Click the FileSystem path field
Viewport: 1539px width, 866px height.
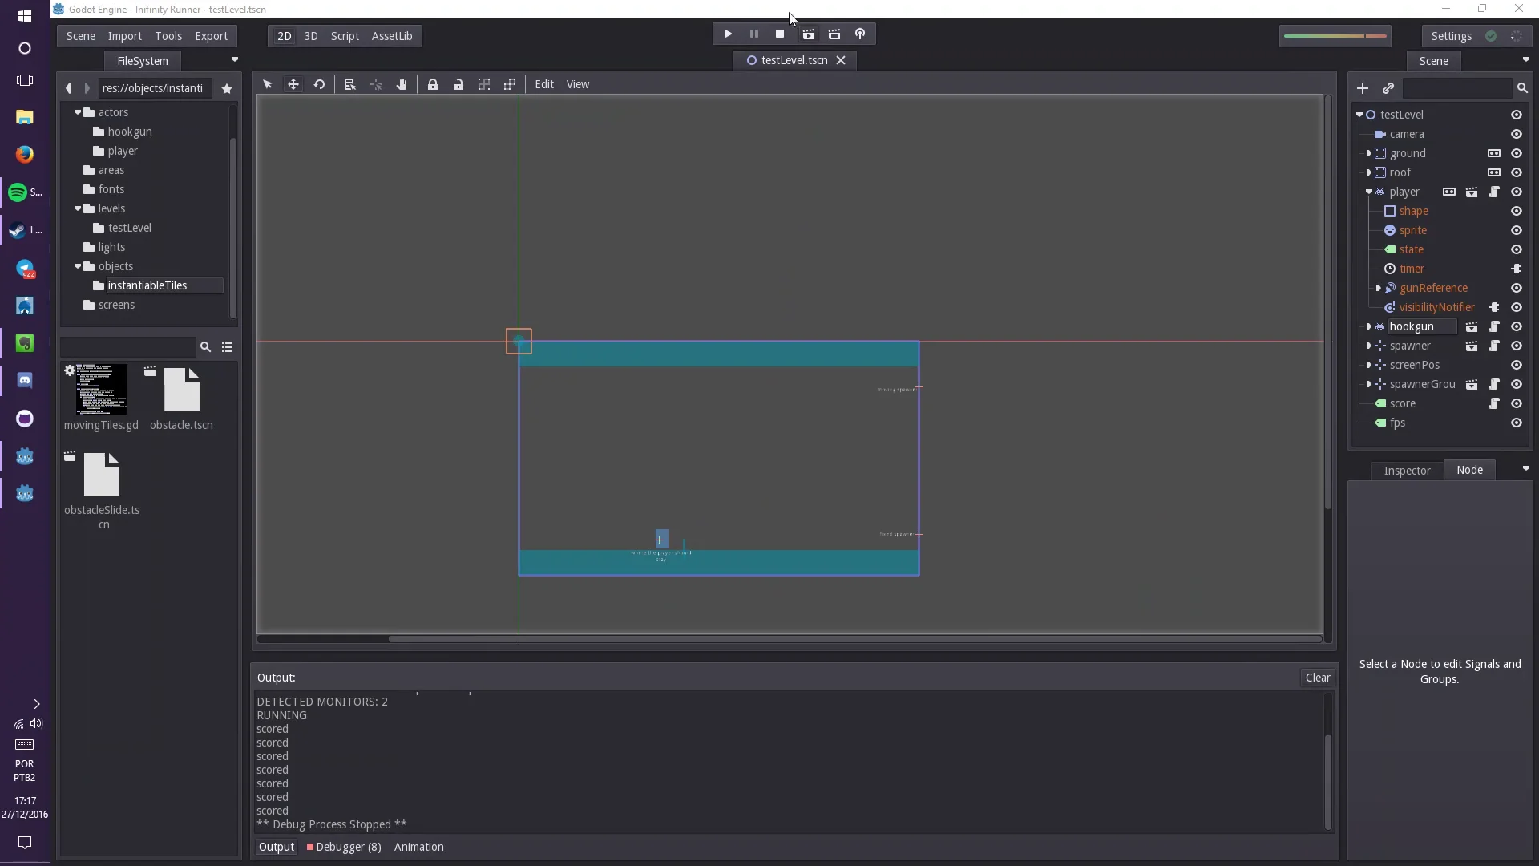[x=156, y=88]
